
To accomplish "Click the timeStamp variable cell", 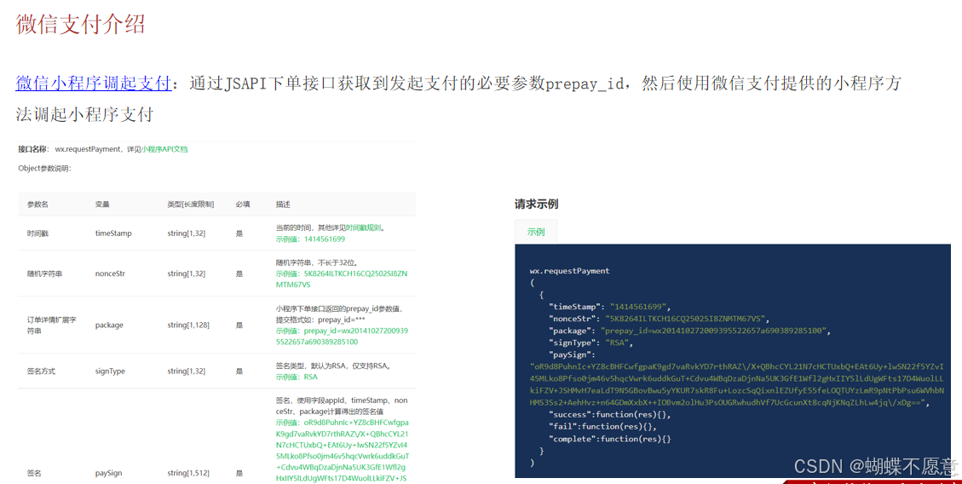I will click(x=113, y=233).
